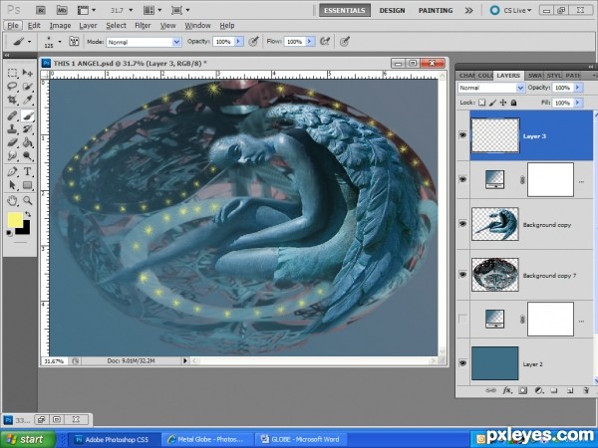Select the Path Selection tool

[12, 185]
